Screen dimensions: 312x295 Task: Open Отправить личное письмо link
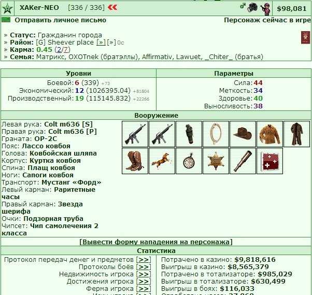coord(60,20)
